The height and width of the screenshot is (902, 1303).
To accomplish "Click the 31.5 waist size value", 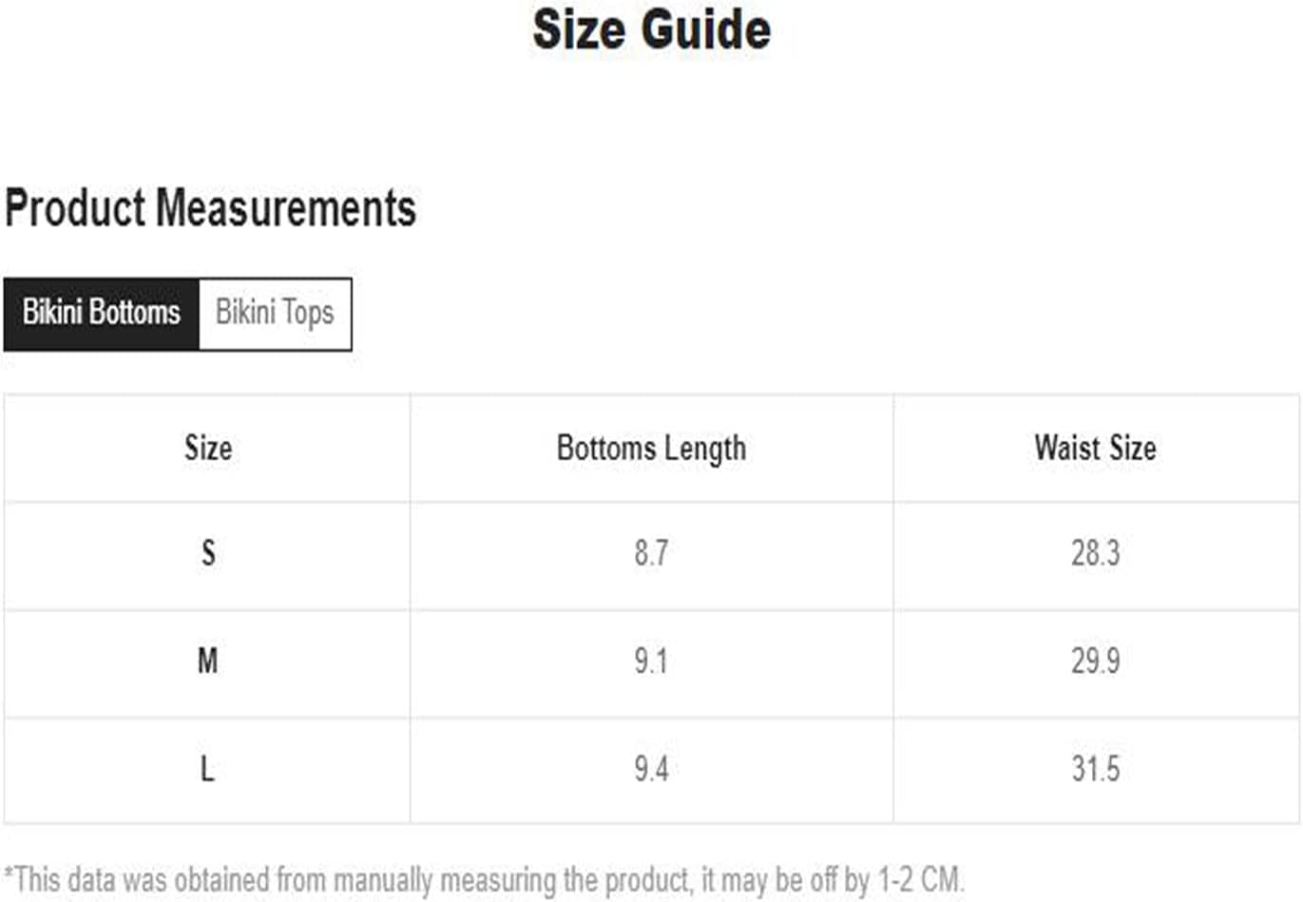I will click(x=1096, y=768).
